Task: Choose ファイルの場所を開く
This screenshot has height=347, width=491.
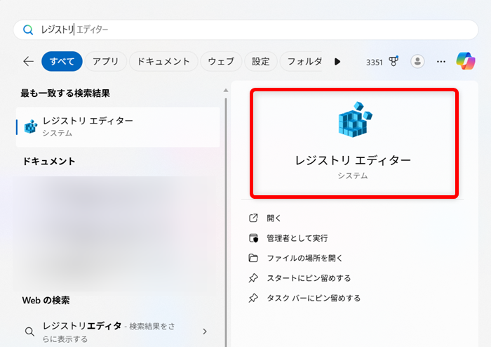Action: click(304, 258)
